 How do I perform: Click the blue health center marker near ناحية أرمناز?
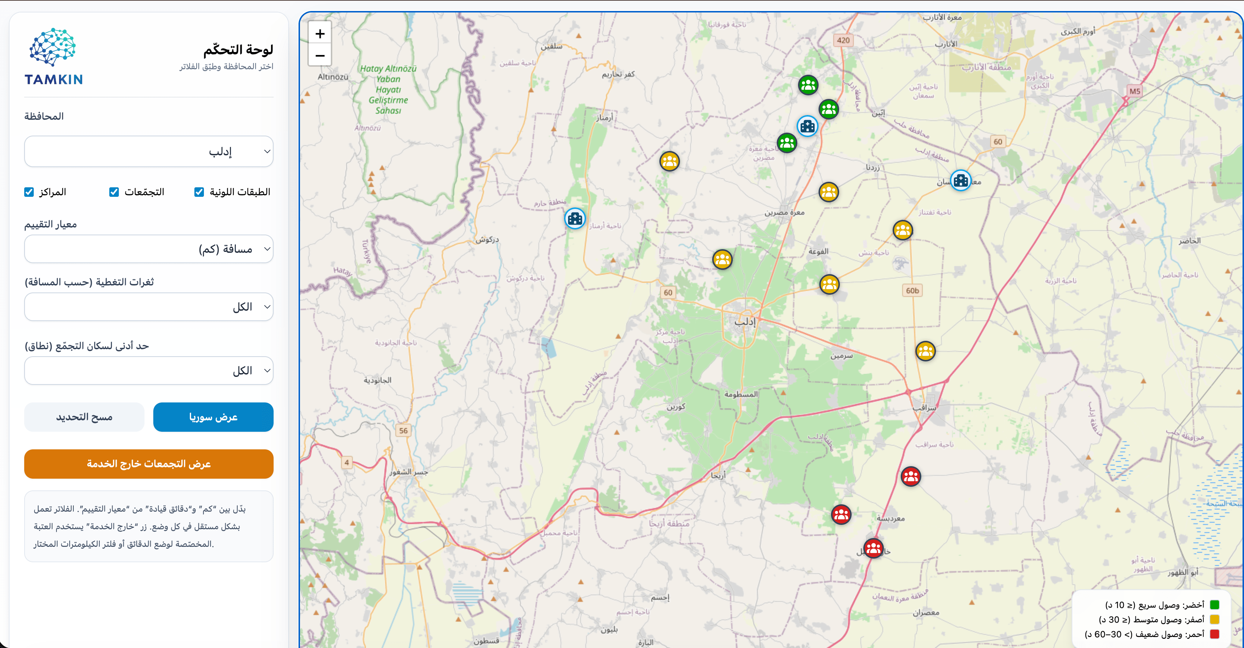[x=575, y=218]
